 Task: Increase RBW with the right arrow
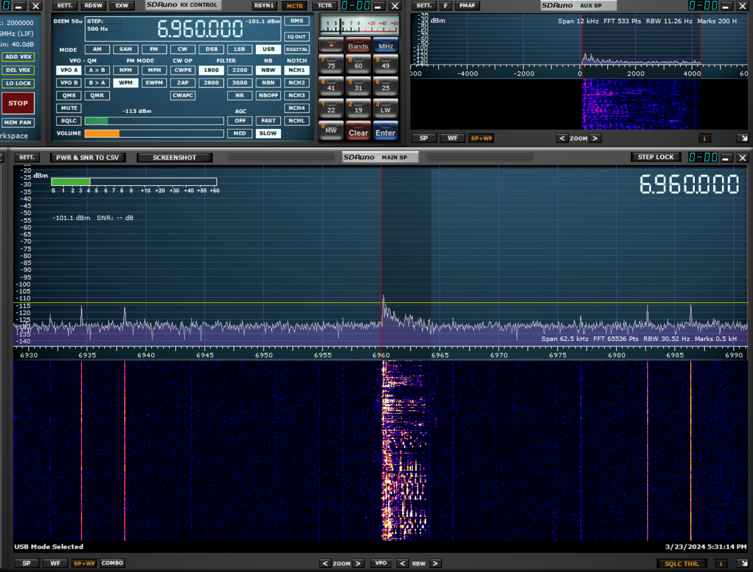pyautogui.click(x=435, y=563)
